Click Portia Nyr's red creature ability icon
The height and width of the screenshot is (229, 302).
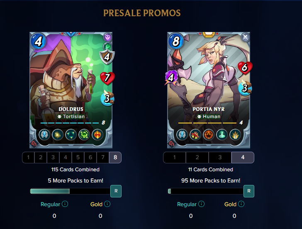coord(195,135)
